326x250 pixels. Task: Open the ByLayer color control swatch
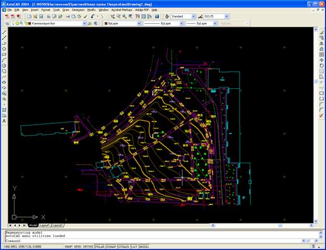[x=122, y=23]
